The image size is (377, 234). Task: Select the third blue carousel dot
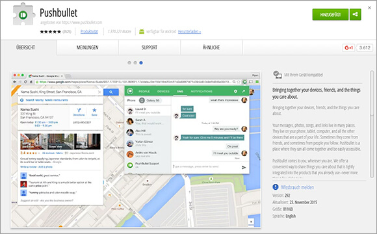coord(141,63)
